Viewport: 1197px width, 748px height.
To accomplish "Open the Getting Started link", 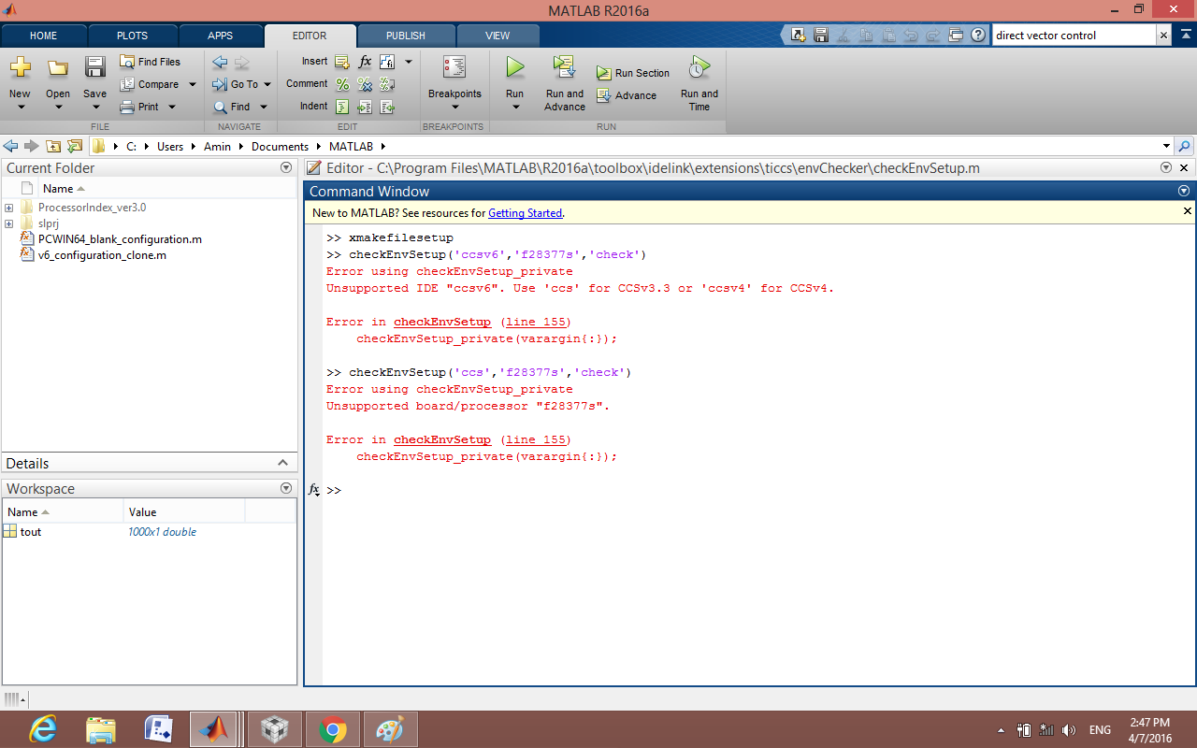I will pyautogui.click(x=525, y=213).
